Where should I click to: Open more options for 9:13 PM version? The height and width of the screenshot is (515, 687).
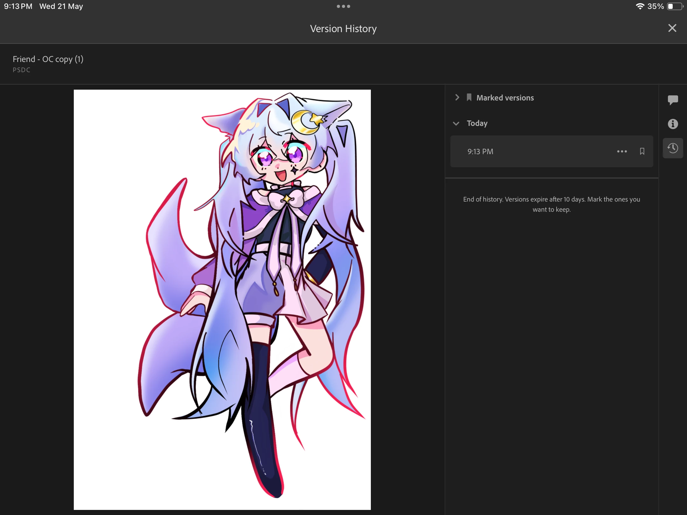coord(622,152)
